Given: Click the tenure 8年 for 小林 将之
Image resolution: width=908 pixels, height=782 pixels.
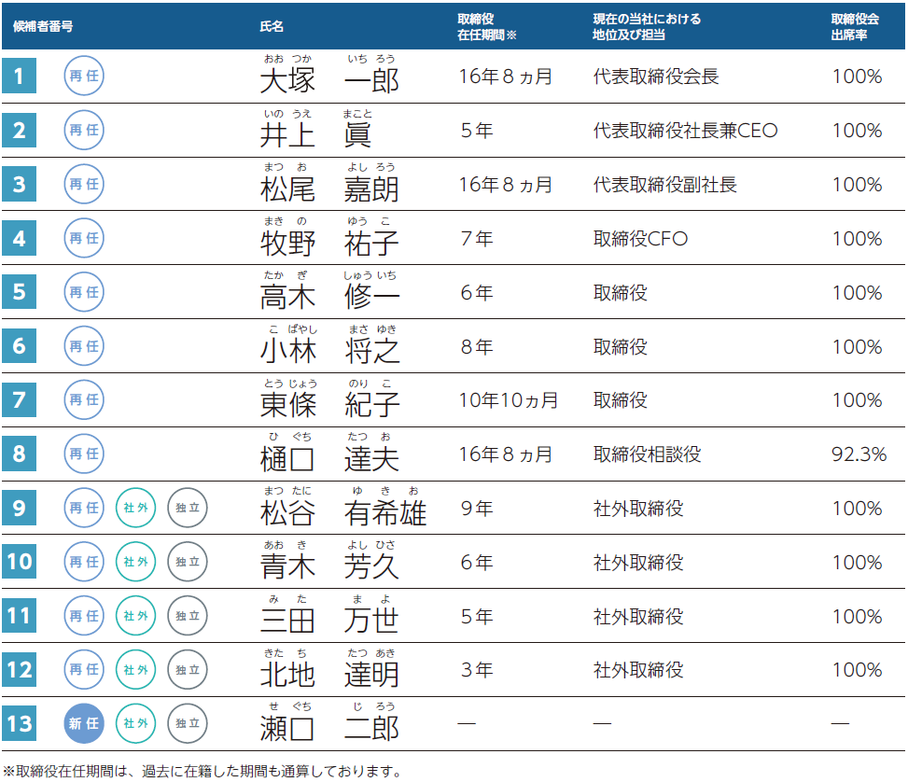Looking at the screenshot, I should click(477, 346).
